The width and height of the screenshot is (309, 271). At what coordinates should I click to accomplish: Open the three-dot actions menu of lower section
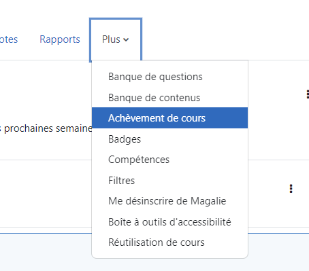point(291,189)
